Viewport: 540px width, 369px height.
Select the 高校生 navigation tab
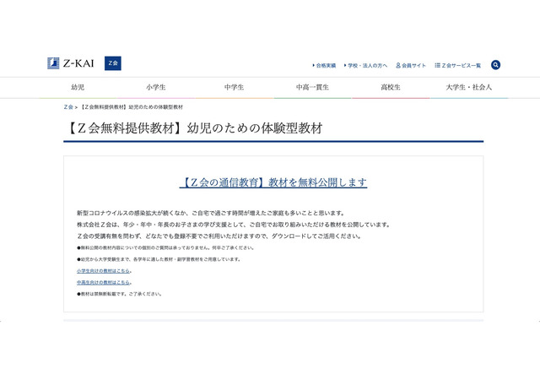point(391,88)
